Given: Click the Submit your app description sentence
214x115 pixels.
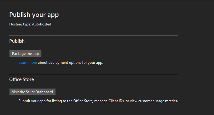Looking at the screenshot, I should point(98,101).
